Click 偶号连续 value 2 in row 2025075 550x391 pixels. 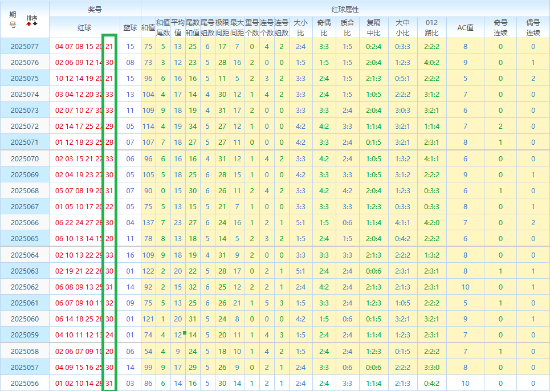tap(533, 79)
